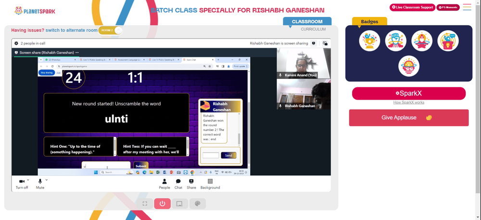Screen dimensions: 481x220
Task: Select Rishabh Ganeshan video thumbnail
Action: (x=304, y=94)
